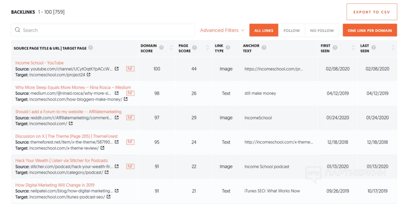Open external link icon for youtube.com source

coord(117,69)
